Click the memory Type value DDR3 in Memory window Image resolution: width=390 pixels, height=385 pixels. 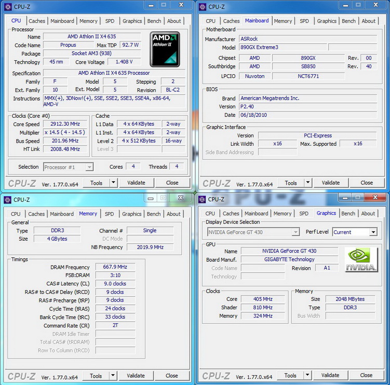coord(58,230)
